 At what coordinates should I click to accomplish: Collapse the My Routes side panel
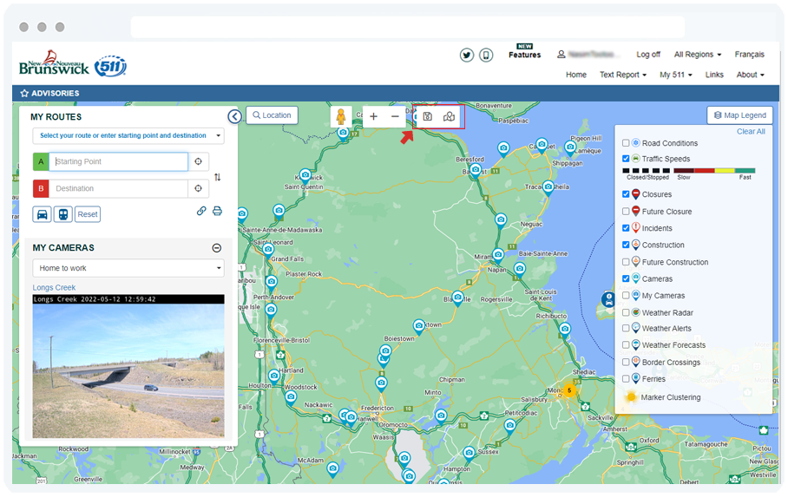tap(234, 116)
